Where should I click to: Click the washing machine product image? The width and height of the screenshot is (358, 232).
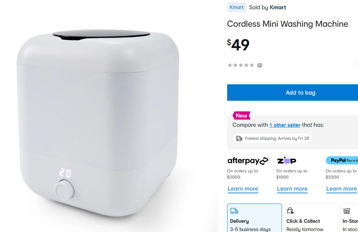pyautogui.click(x=98, y=123)
